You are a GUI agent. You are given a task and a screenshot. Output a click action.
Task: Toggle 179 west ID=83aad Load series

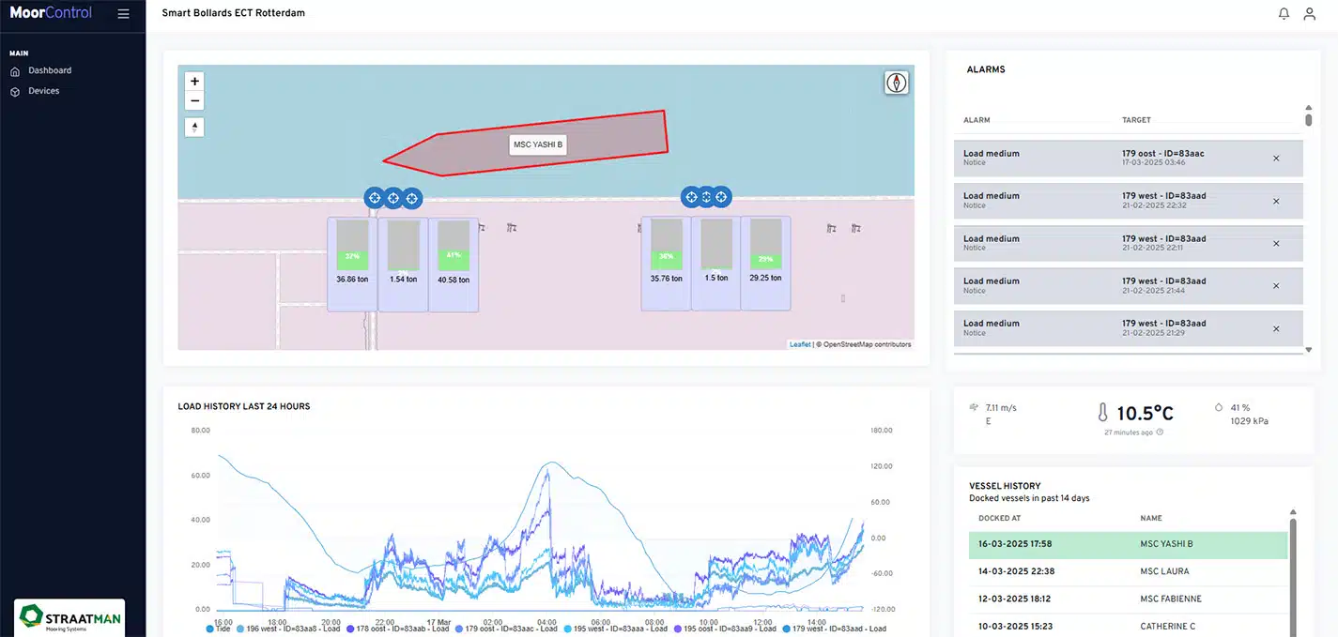point(834,629)
